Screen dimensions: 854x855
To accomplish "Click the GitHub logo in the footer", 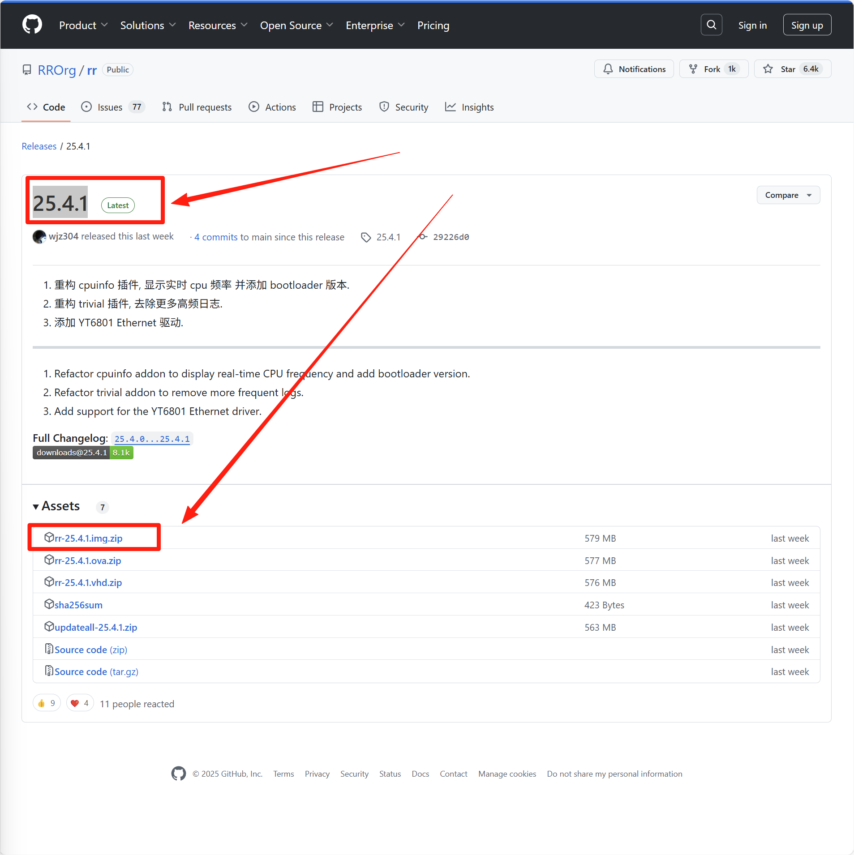I will tap(178, 773).
